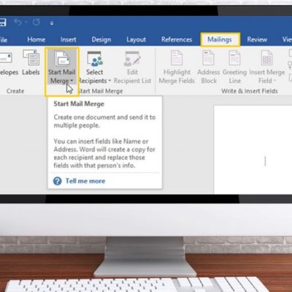Click Highlight Merge Fields icon
The height and width of the screenshot is (292, 292).
(177, 58)
